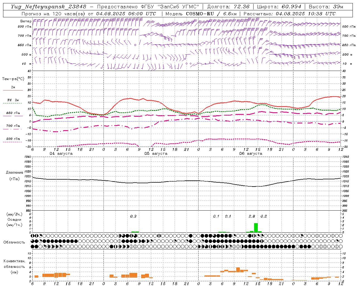Click the elevation value 39м
The image size is (357, 286).
338,7
